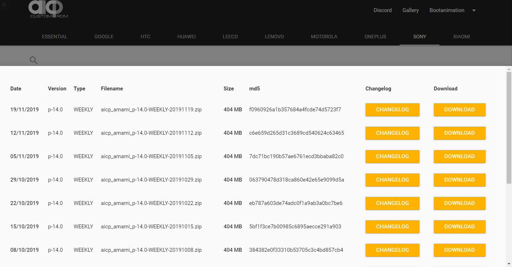
Task: Click the Size column header
Action: click(x=229, y=89)
